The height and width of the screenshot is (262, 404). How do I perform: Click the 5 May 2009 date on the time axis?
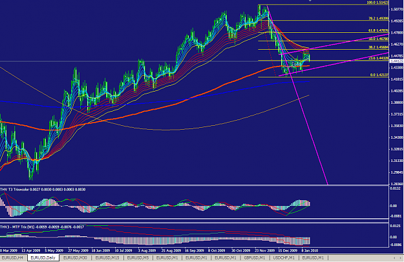(x=54, y=250)
